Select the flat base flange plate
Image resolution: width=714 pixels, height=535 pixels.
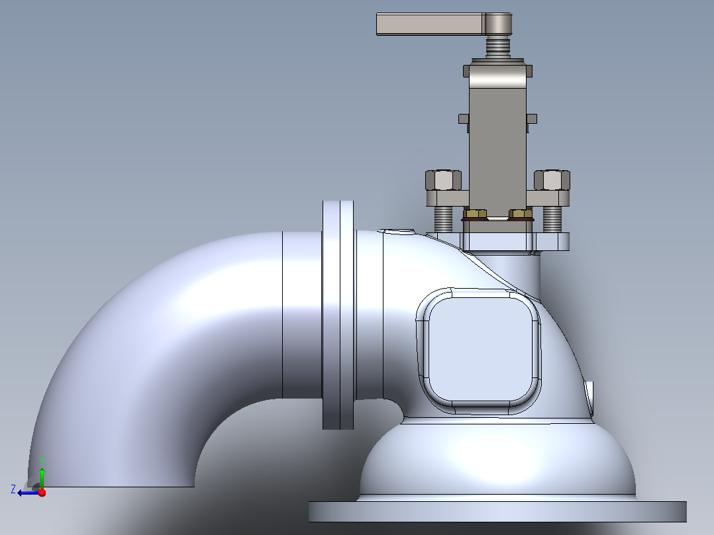pyautogui.click(x=497, y=511)
